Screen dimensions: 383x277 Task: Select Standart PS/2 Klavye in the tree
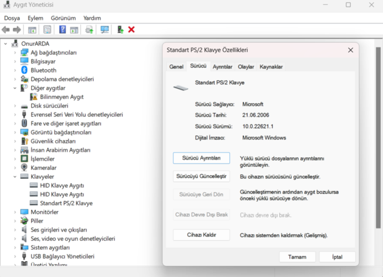66,203
